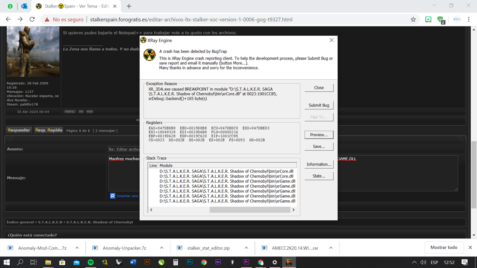Click the blue P insert-image icon
Viewport: 477px width, 268px height.
[x=113, y=195]
